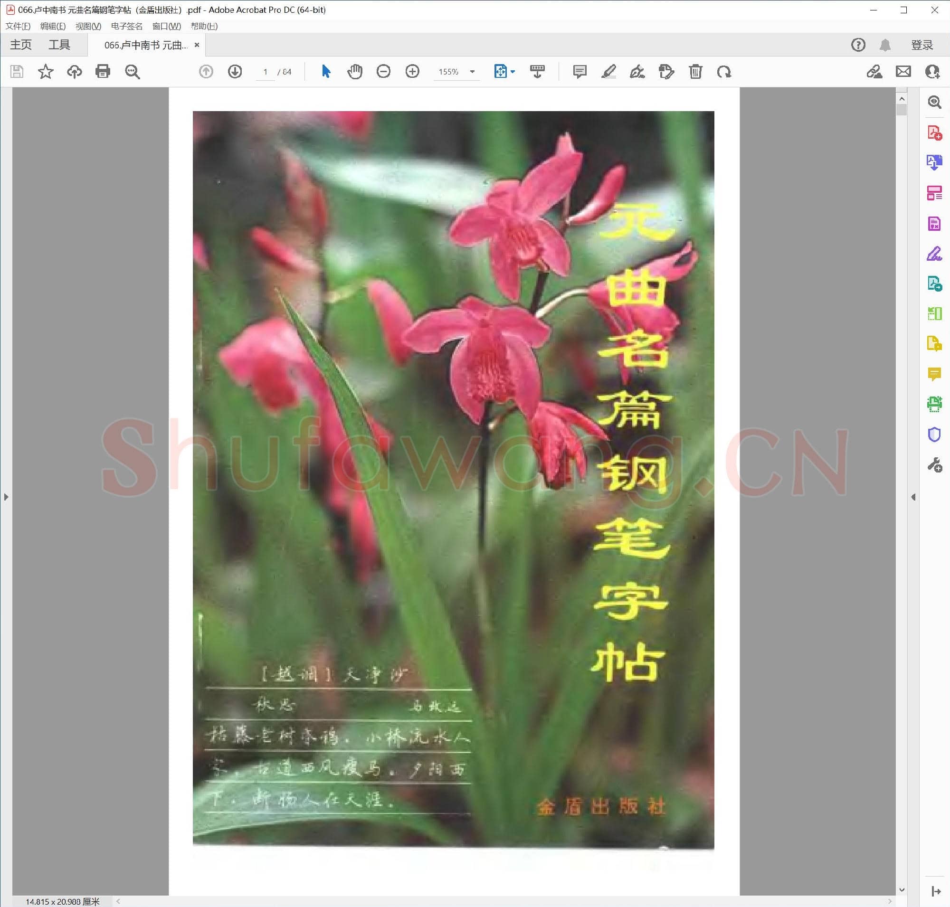Click the delete pages trash icon

(695, 71)
